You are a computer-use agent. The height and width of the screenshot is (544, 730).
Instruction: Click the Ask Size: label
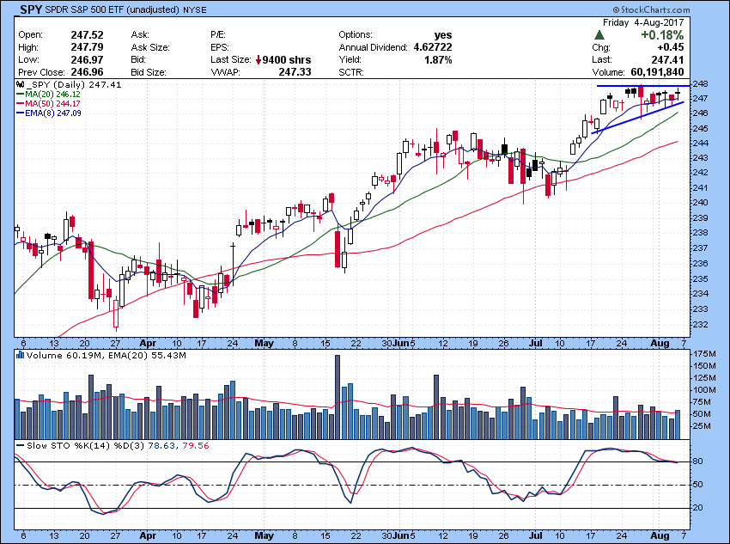(x=150, y=47)
